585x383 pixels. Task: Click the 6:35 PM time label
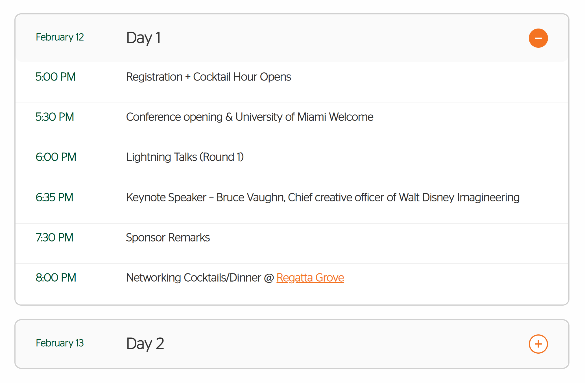54,197
